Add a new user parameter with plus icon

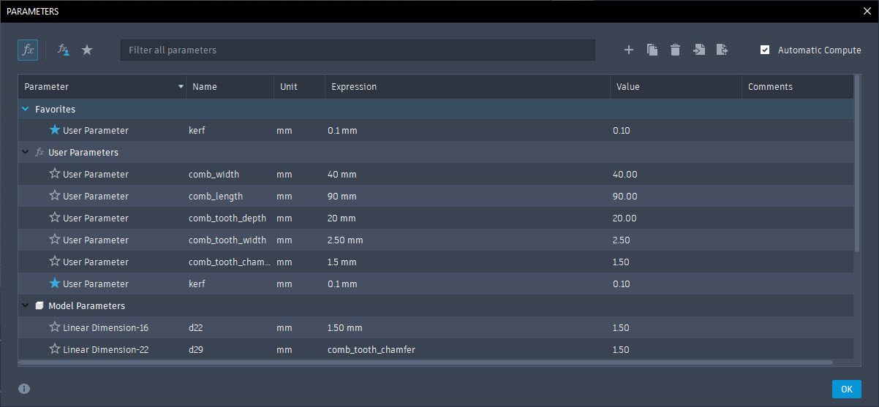[628, 50]
